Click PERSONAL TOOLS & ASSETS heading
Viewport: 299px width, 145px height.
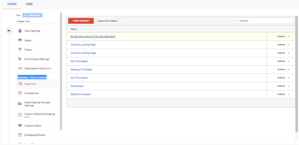(32, 78)
